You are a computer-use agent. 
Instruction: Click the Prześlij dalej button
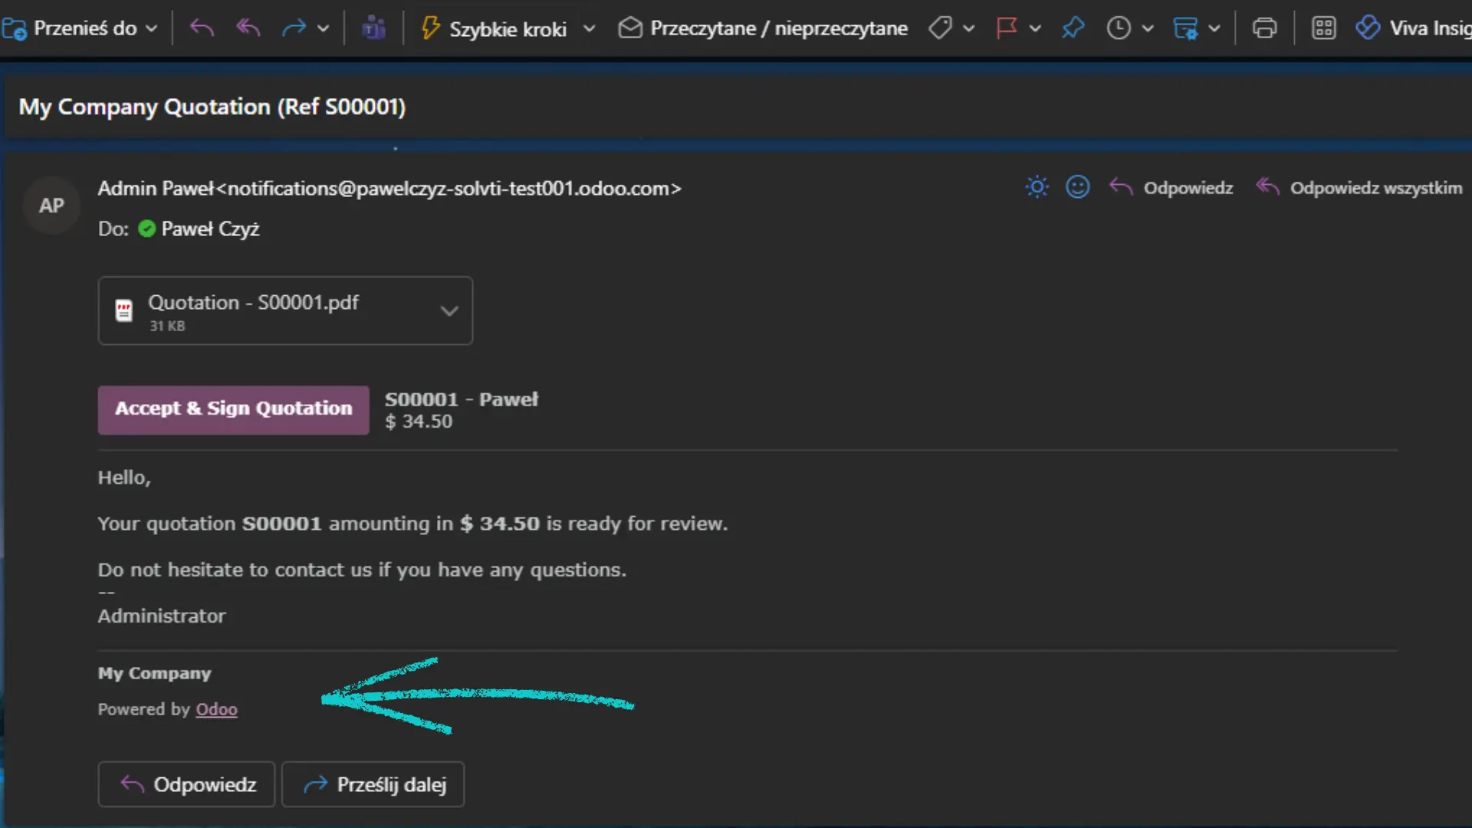[x=373, y=784]
